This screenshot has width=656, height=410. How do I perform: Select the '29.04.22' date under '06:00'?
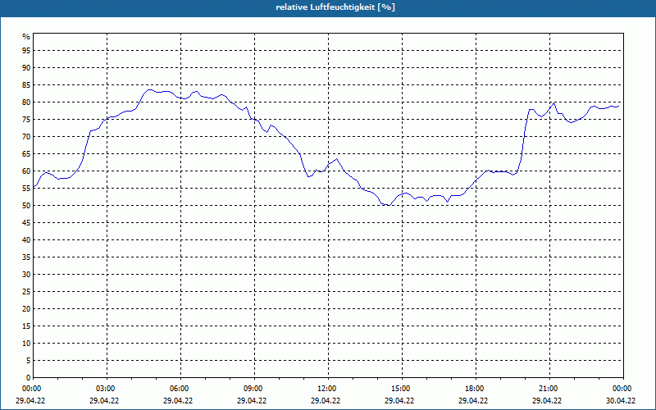tap(178, 401)
